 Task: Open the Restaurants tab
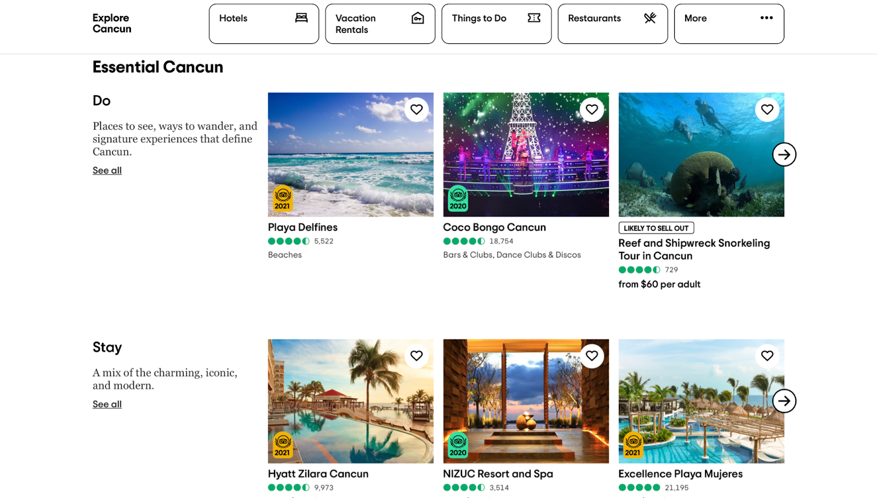coord(612,24)
